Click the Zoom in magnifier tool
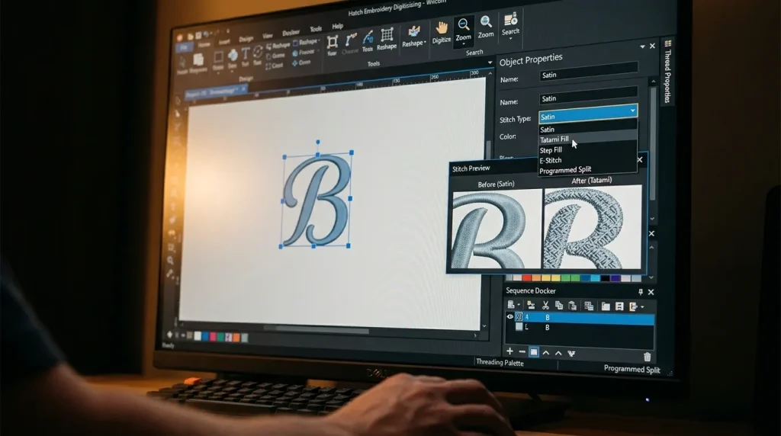 click(486, 27)
